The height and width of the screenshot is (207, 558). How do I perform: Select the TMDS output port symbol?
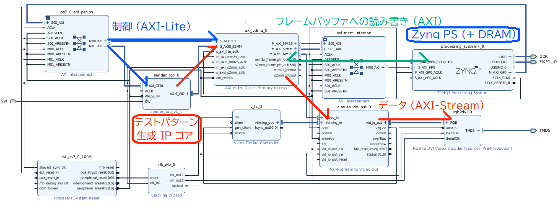(x=533, y=130)
